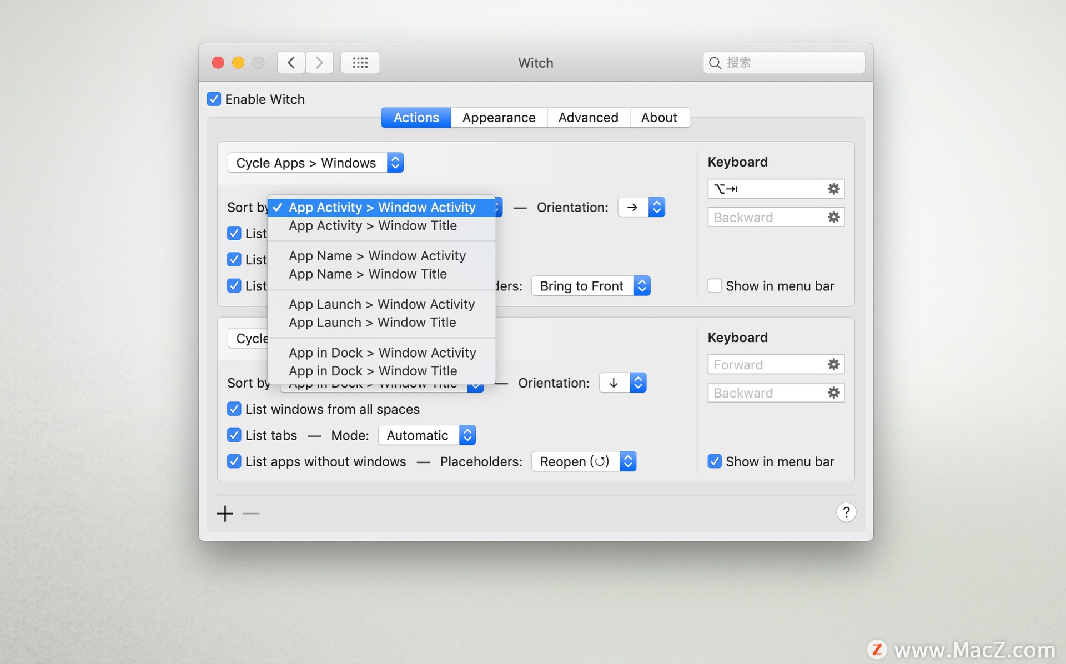The height and width of the screenshot is (664, 1066).
Task: Click the top Backward shortcut field
Action: [x=776, y=217]
